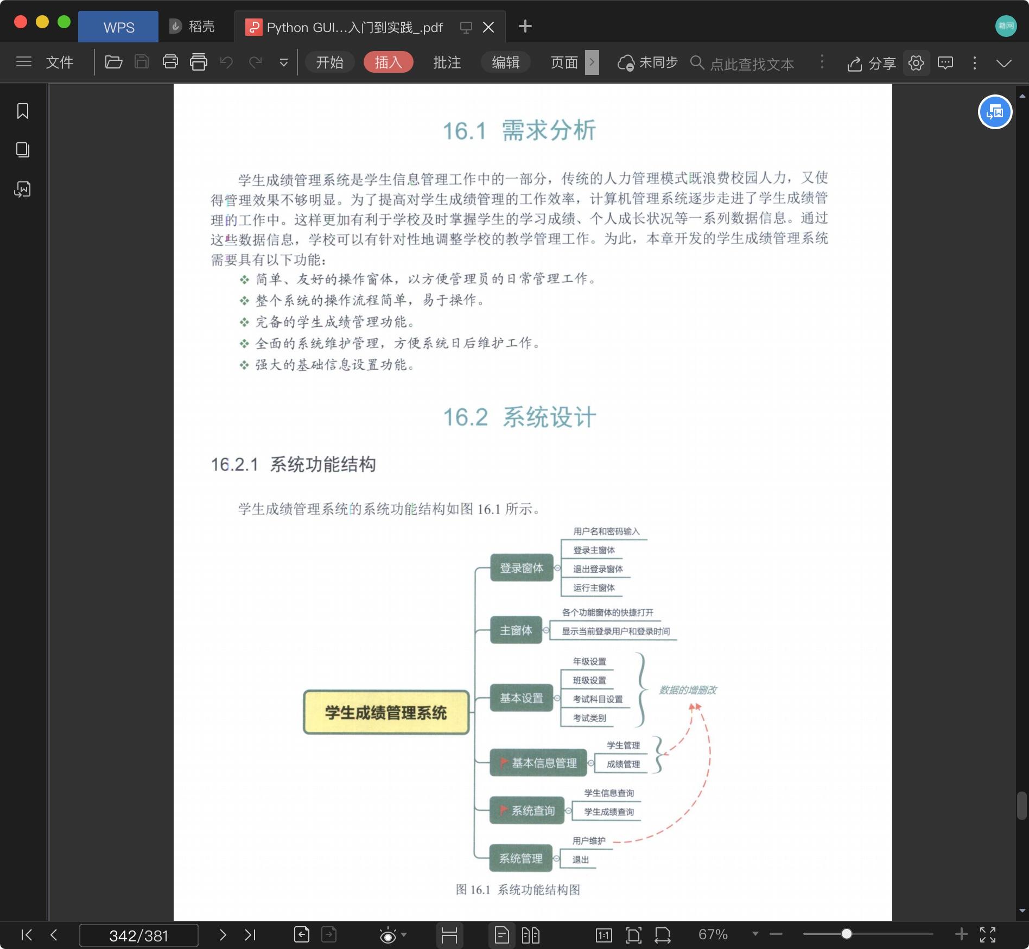1029x949 pixels.
Task: Open the comments chat icon
Action: [x=945, y=63]
